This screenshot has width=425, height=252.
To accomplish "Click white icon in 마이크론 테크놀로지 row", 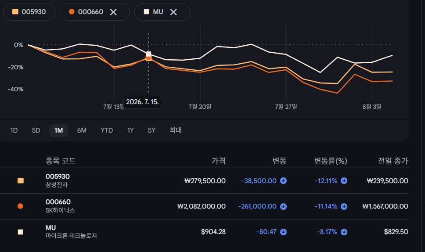I will (x=20, y=232).
